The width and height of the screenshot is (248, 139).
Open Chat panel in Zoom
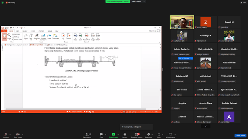coord(101,135)
